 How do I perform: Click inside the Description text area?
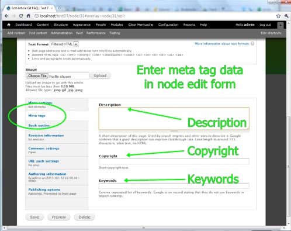click(x=174, y=118)
